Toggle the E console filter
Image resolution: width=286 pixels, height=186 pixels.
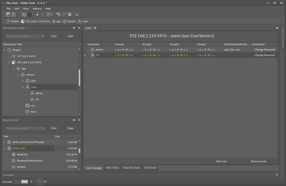[x=40, y=182]
